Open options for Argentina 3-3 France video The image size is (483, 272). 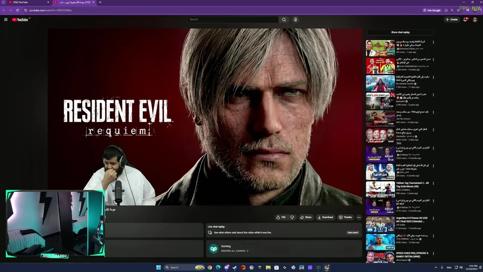tap(433, 218)
